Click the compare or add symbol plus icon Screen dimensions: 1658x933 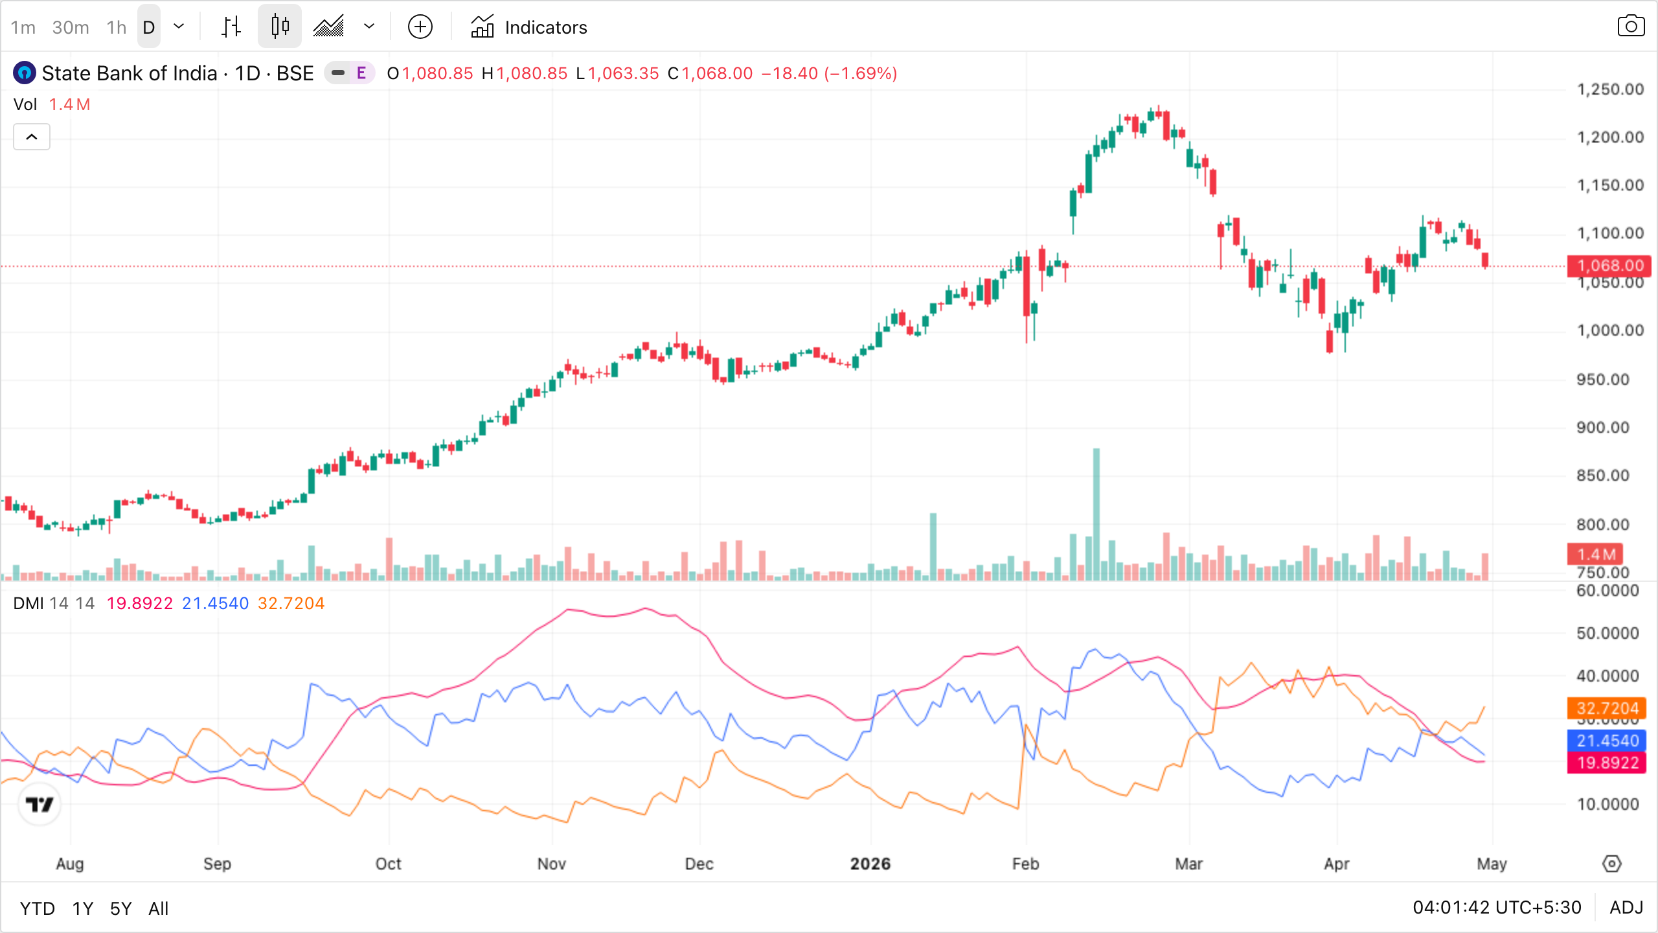point(420,27)
